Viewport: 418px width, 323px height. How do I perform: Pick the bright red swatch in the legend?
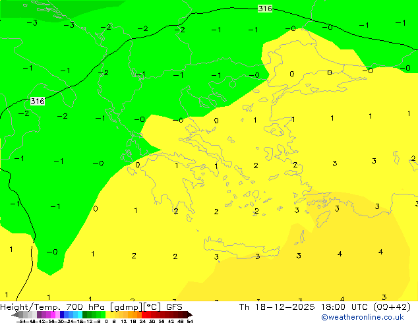pos(146,314)
